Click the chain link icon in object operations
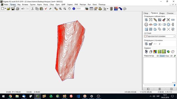This screenshot has width=177, height=99. point(155,20)
